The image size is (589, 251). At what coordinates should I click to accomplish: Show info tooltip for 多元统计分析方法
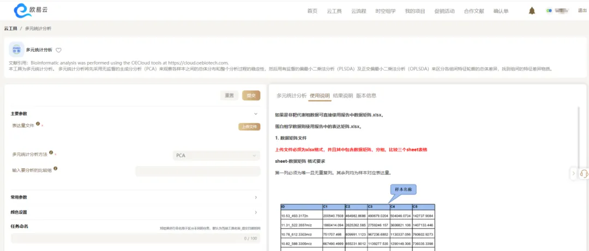tap(51, 152)
